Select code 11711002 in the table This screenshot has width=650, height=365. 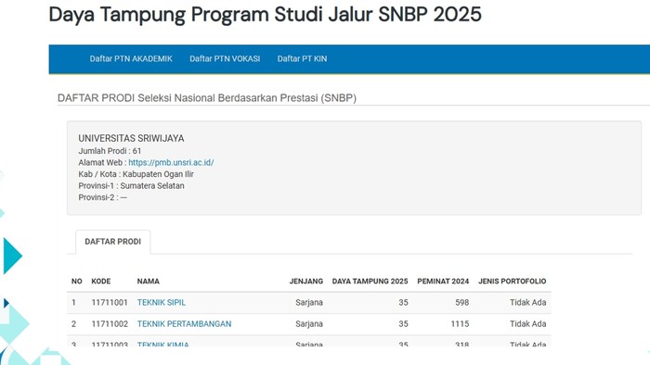pos(110,324)
